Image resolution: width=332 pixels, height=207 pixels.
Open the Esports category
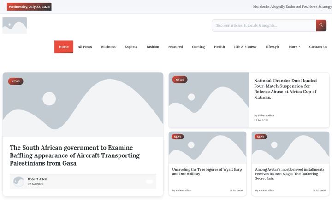tap(131, 47)
